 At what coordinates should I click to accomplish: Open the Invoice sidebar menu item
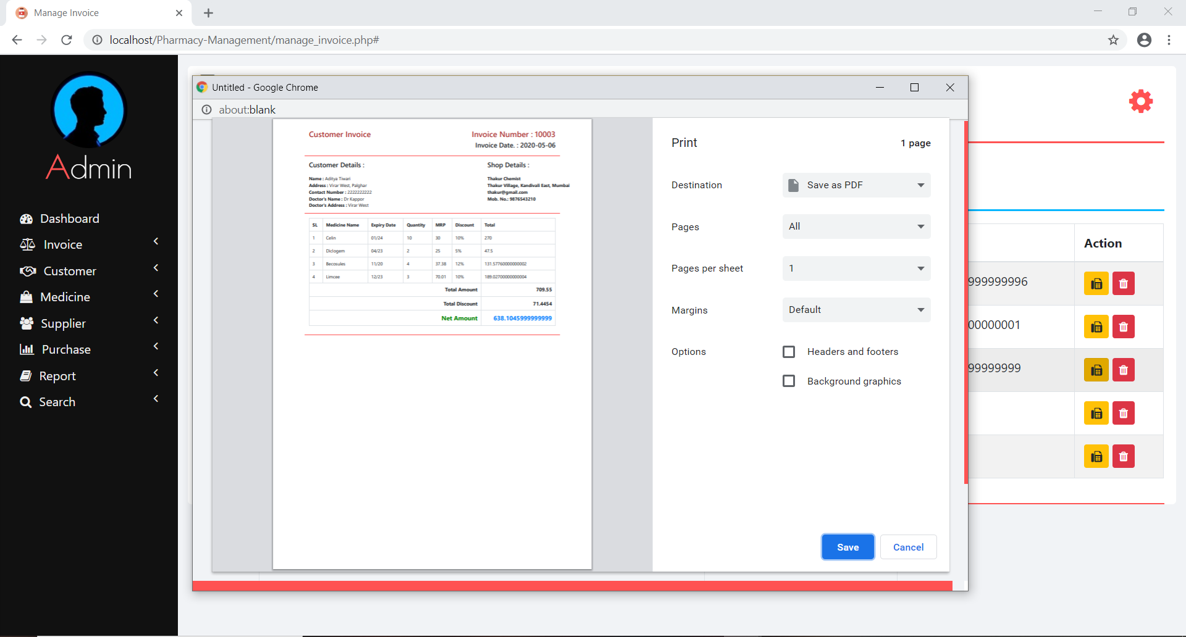coord(89,244)
